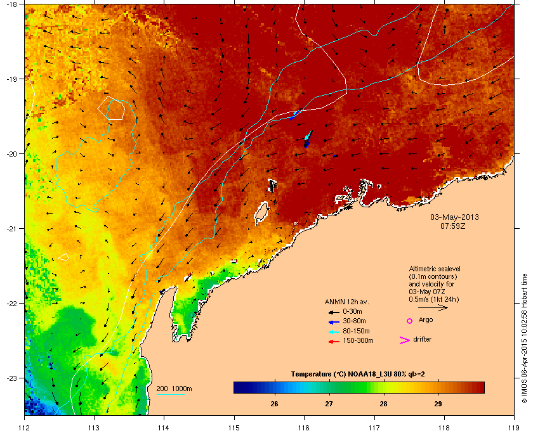Click the 'drifter' legend label
This screenshot has height=431, width=533.
coord(423,339)
